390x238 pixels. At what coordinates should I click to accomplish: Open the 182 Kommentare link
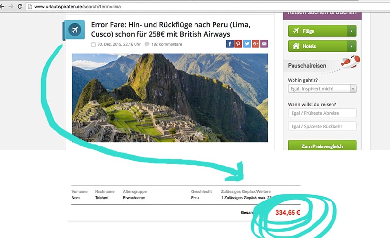[x=166, y=44]
